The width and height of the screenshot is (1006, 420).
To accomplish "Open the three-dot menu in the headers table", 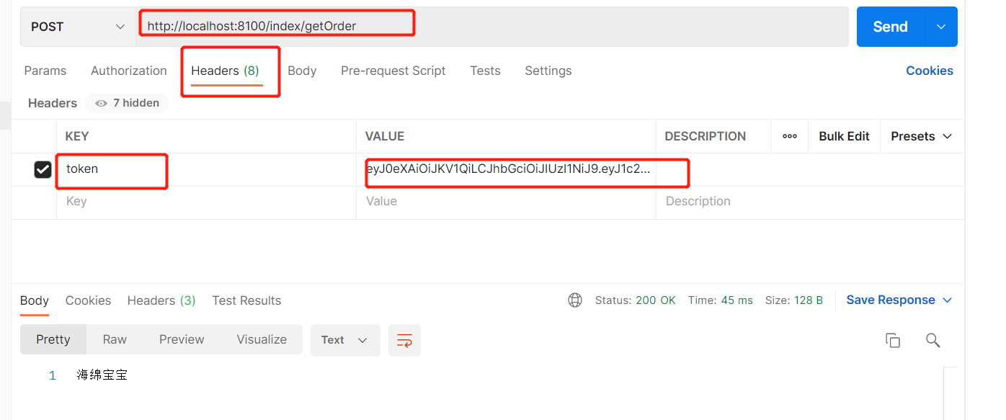I will tap(789, 136).
